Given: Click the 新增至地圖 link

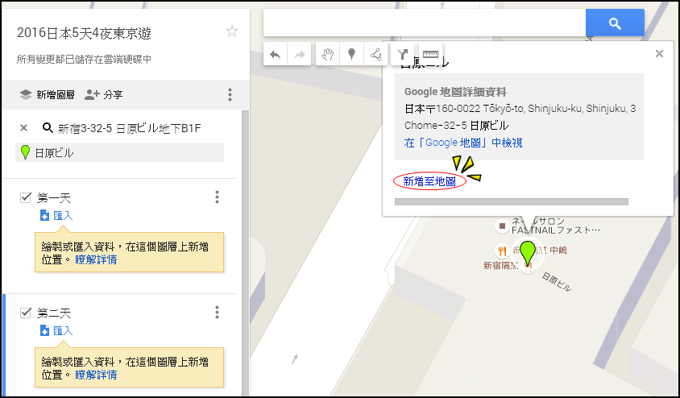Looking at the screenshot, I should [x=429, y=181].
